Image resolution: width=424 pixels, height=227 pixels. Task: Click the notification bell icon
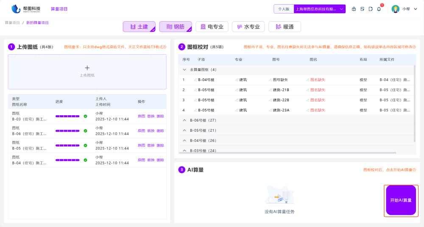point(379,9)
